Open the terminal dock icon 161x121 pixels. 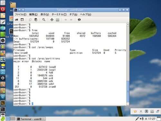(3, 109)
